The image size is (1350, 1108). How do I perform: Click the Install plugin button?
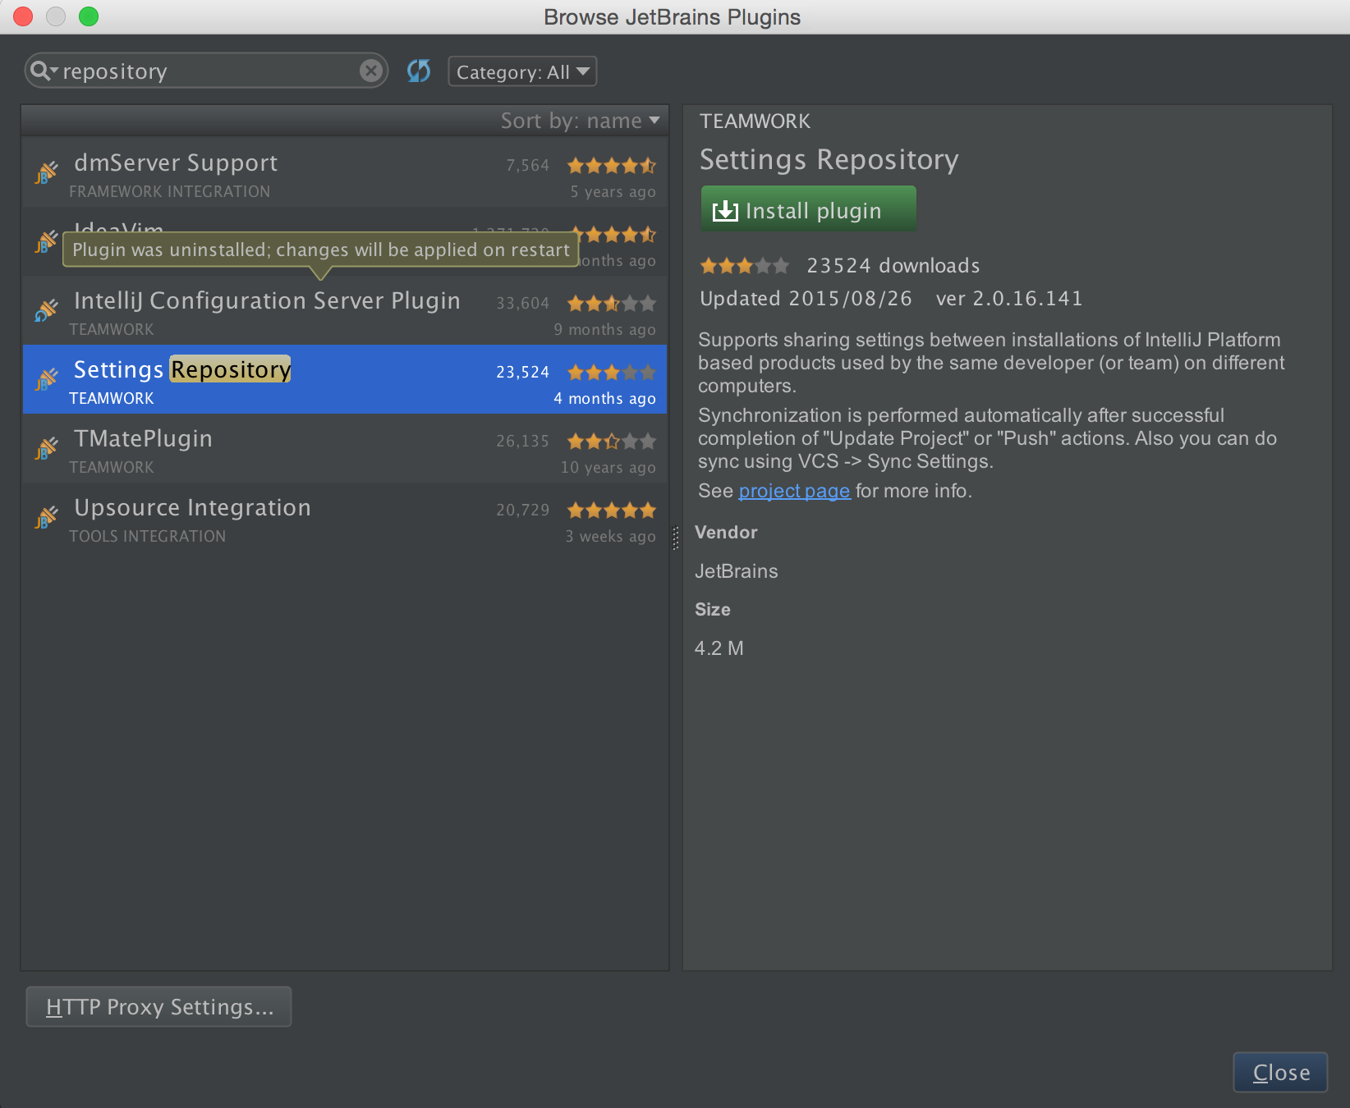(x=808, y=208)
